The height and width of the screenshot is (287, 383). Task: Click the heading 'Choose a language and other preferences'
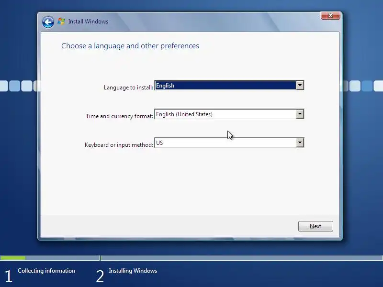130,46
